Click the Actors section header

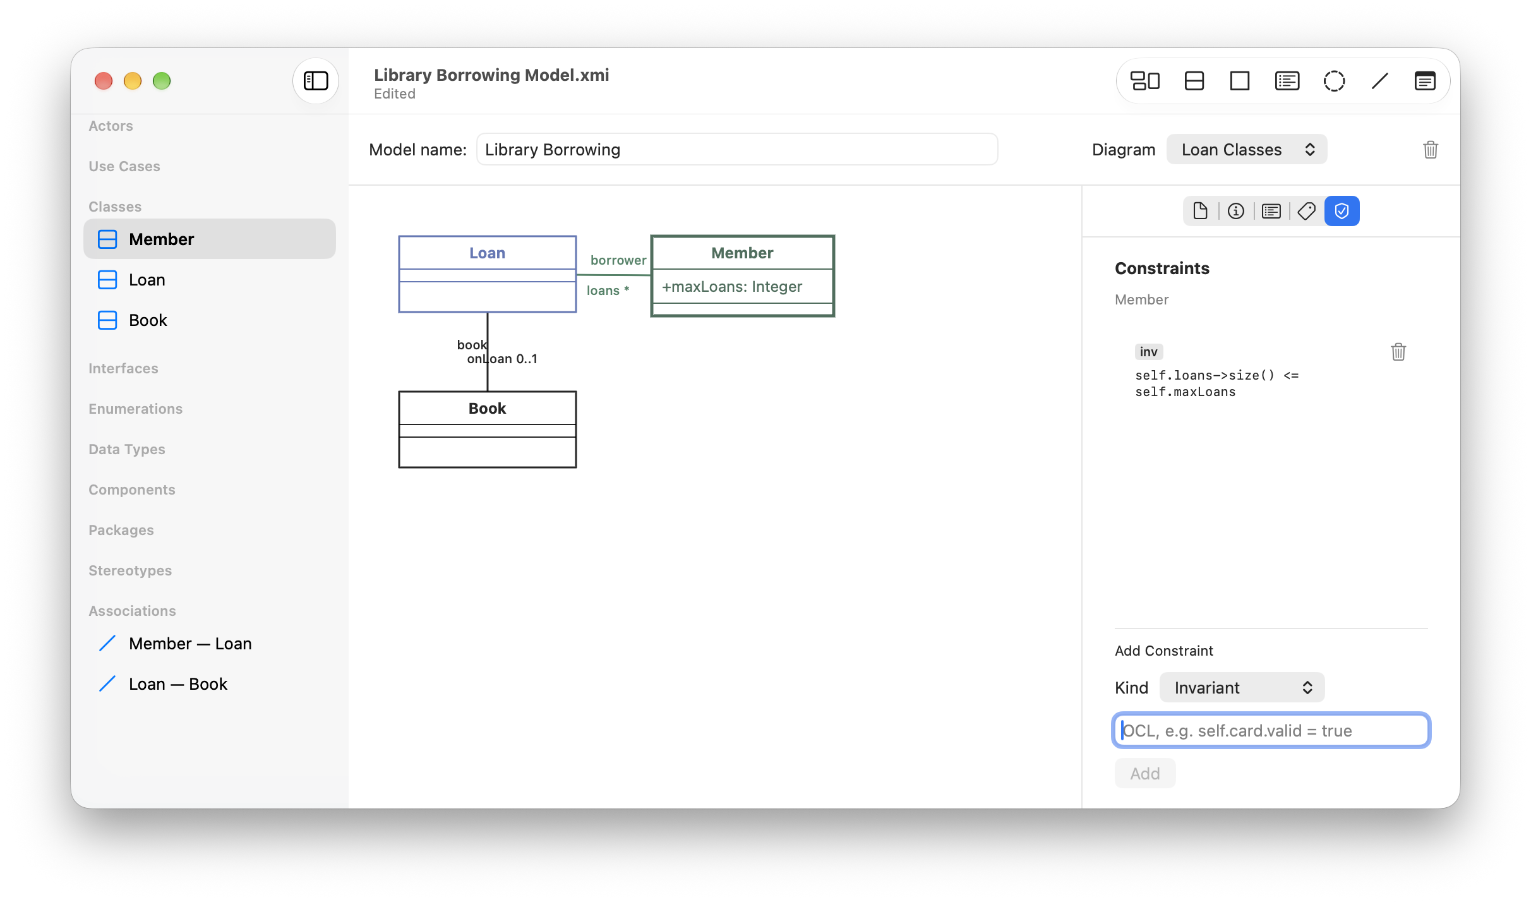coord(111,126)
